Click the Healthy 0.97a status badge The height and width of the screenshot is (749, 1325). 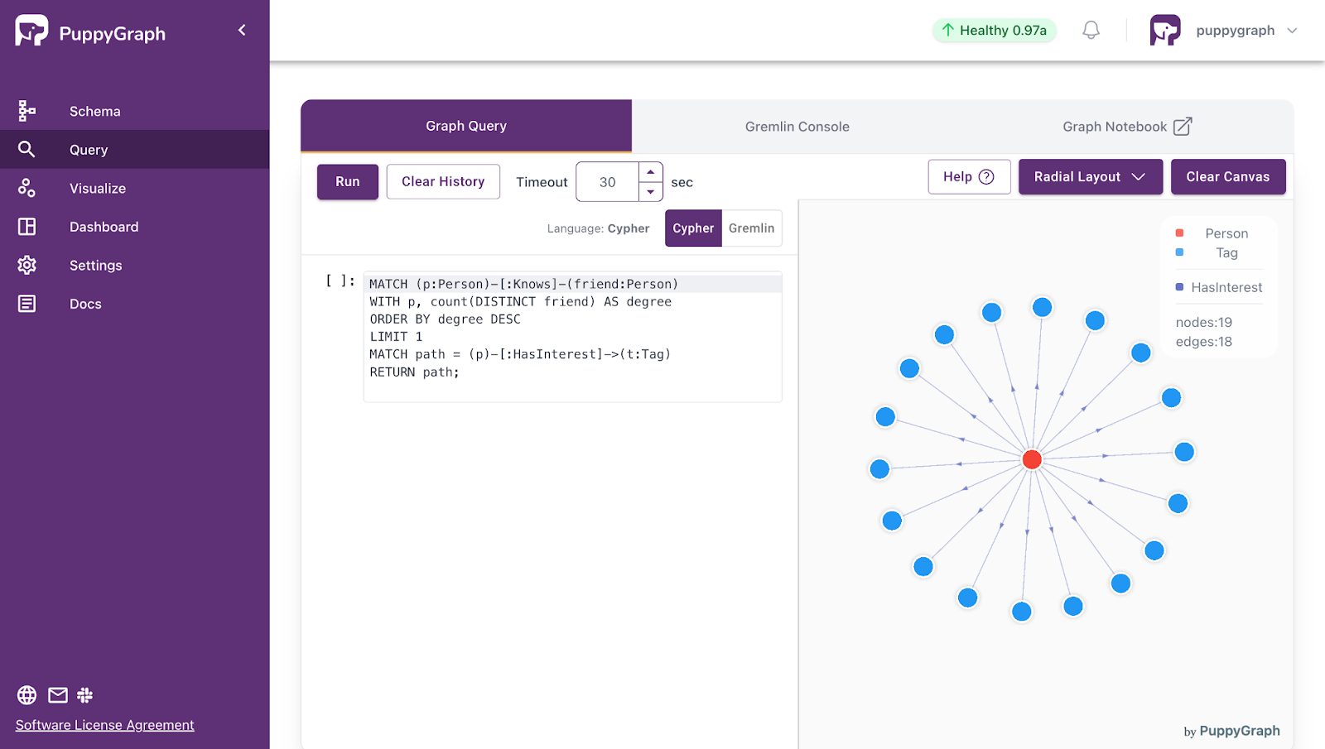coord(994,31)
